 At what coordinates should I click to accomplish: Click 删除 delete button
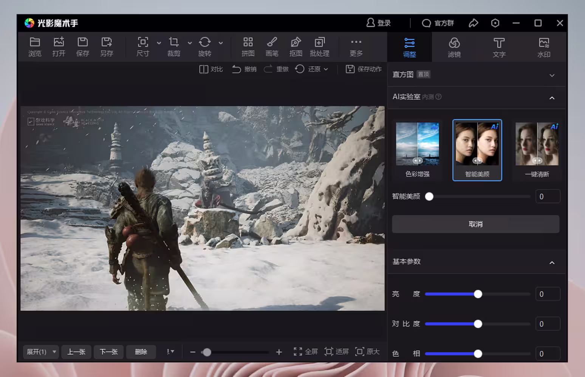[141, 352]
